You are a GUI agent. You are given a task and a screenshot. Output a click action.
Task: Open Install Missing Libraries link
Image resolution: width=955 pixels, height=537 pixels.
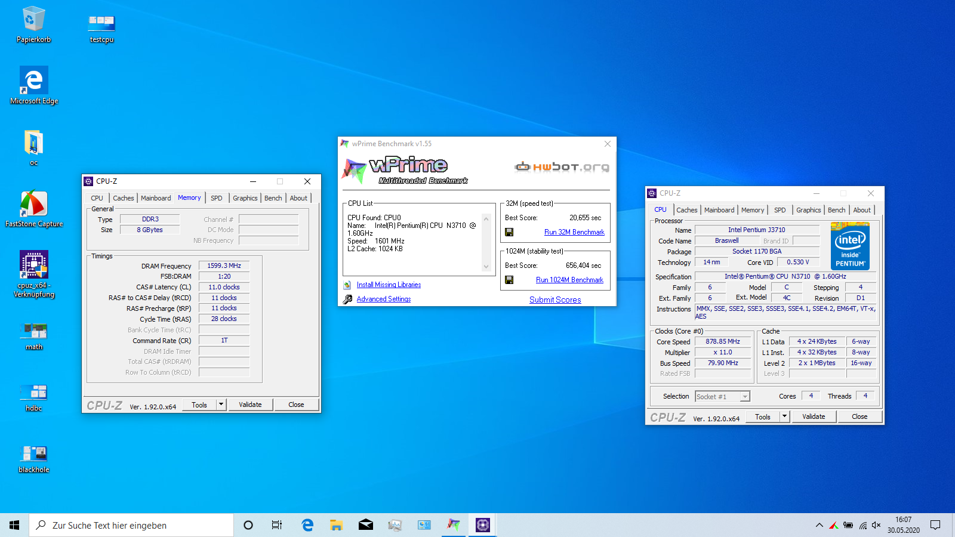pos(389,285)
